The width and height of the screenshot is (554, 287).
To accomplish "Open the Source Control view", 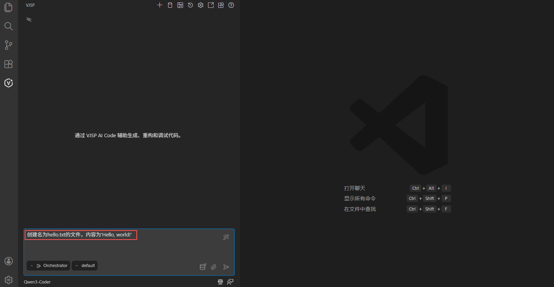I will click(x=9, y=45).
